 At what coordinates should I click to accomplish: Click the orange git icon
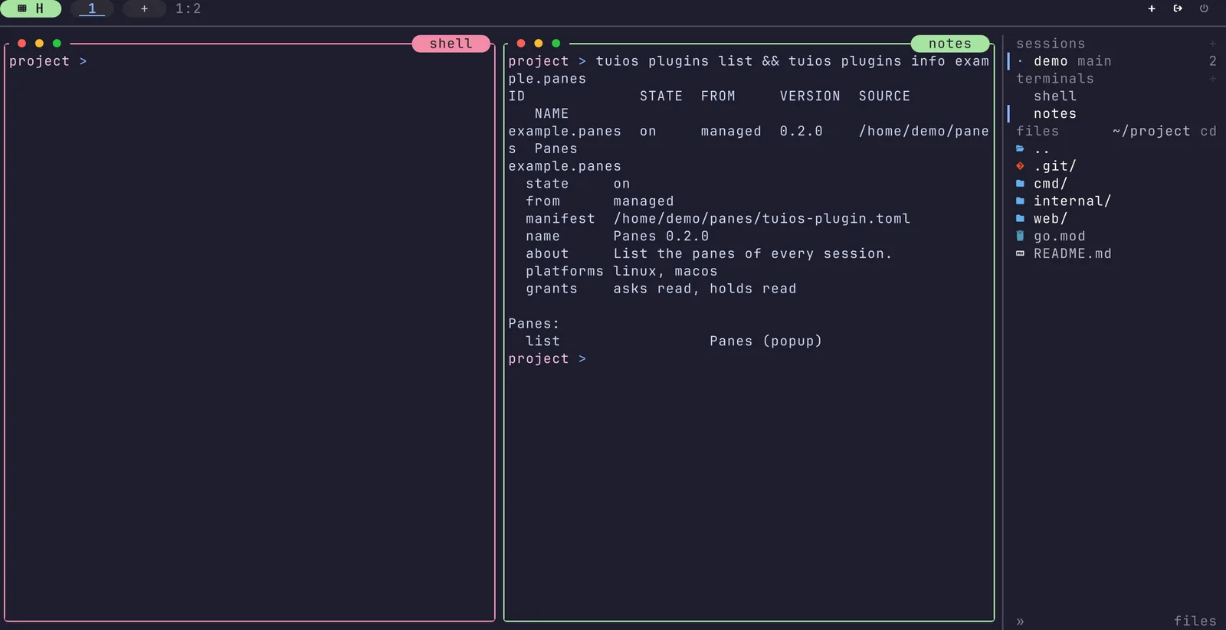[1020, 166]
